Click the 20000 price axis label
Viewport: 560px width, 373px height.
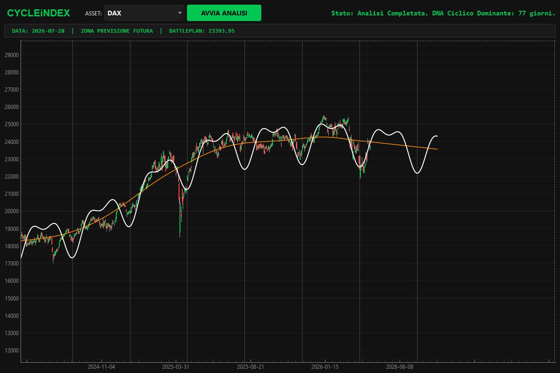pos(11,211)
